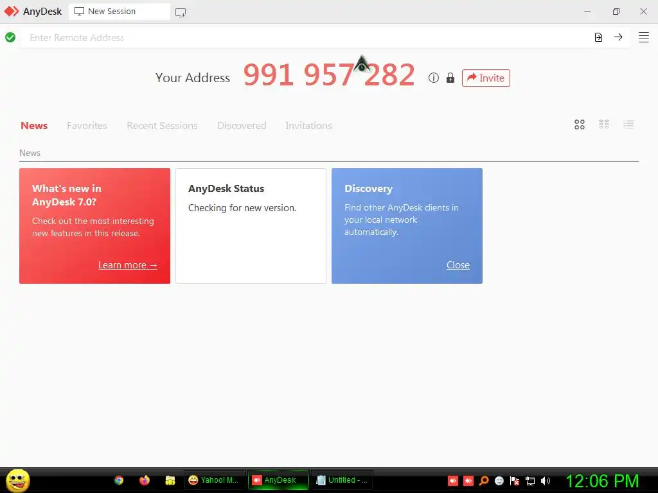Viewport: 658px width, 493px height.
Task: Click the connect arrow icon
Action: point(618,37)
